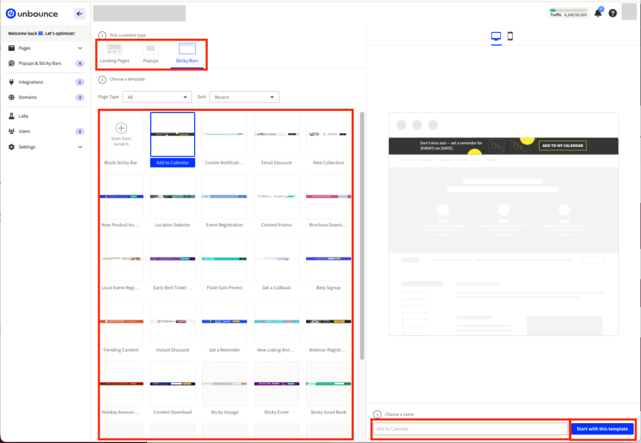Image resolution: width=641 pixels, height=443 pixels.
Task: Open the Sort dropdown set to Recent
Action: coord(244,97)
